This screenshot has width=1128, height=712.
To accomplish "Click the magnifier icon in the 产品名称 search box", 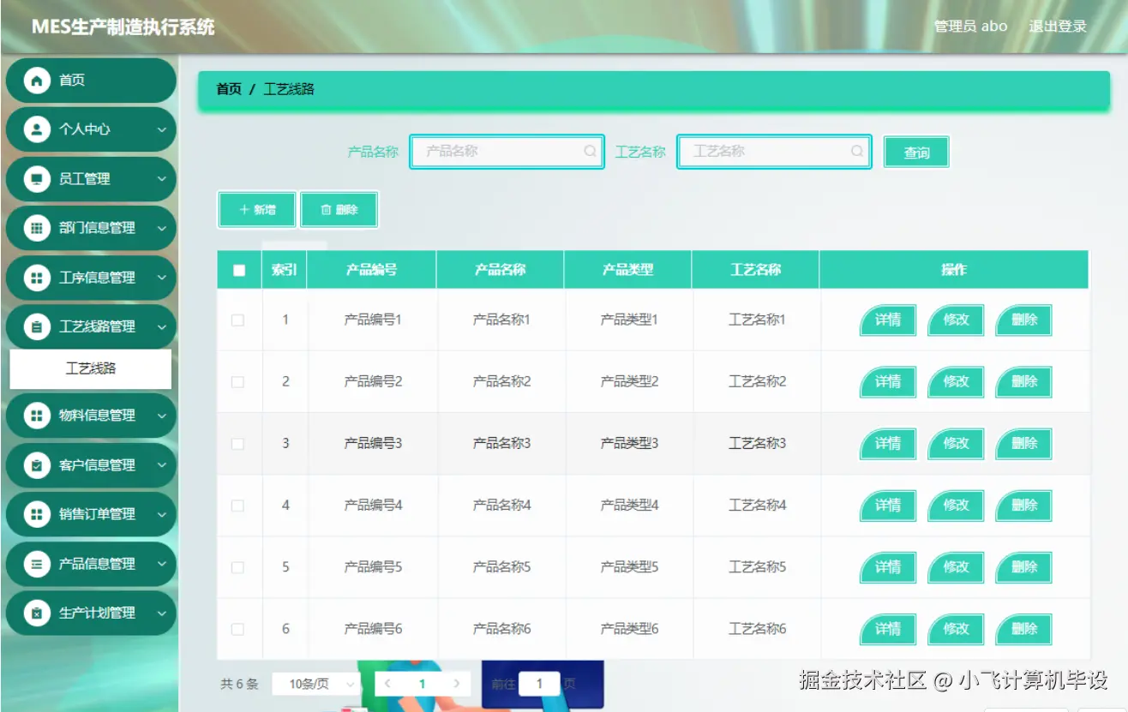I will [x=591, y=152].
